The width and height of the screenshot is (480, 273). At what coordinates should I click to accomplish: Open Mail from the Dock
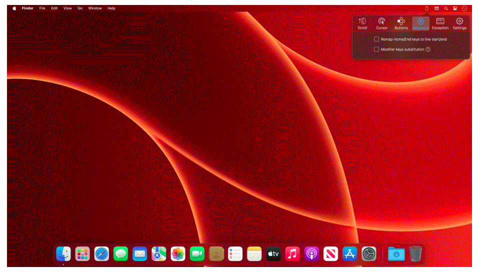point(139,253)
